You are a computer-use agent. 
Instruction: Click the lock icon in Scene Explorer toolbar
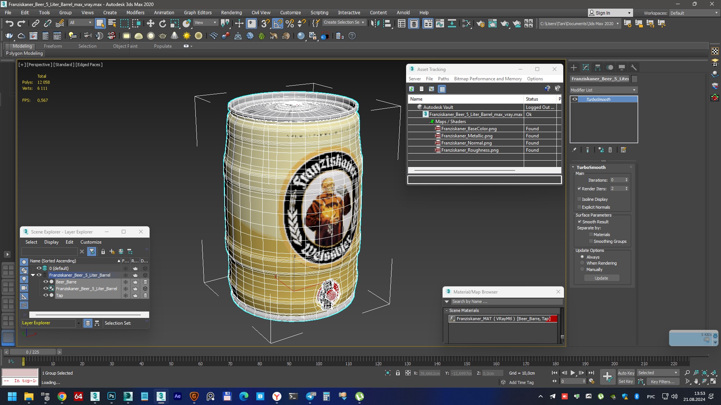click(103, 251)
